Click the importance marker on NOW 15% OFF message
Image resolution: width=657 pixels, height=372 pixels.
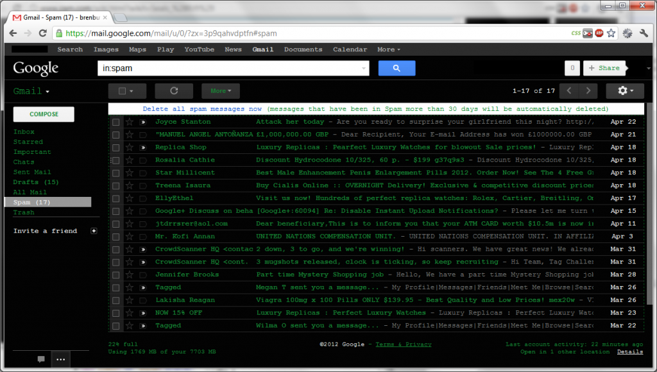point(143,314)
